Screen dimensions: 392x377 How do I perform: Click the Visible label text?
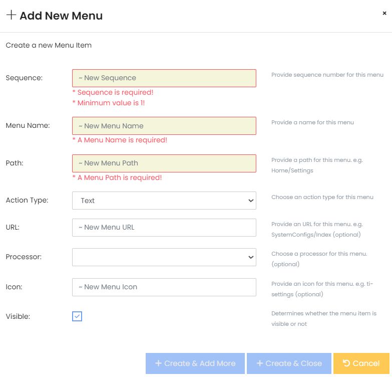tap(18, 316)
